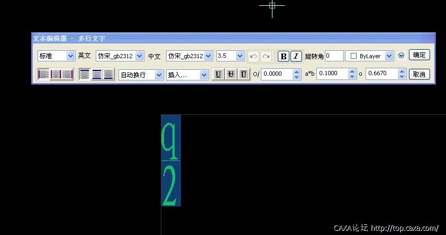This screenshot has height=235, width=446.
Task: Expand options via round chevron icon
Action: 401,56
